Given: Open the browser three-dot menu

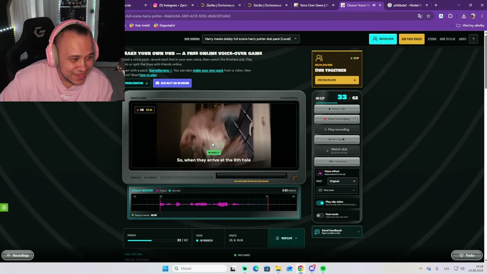Looking at the screenshot, I should 482,16.
